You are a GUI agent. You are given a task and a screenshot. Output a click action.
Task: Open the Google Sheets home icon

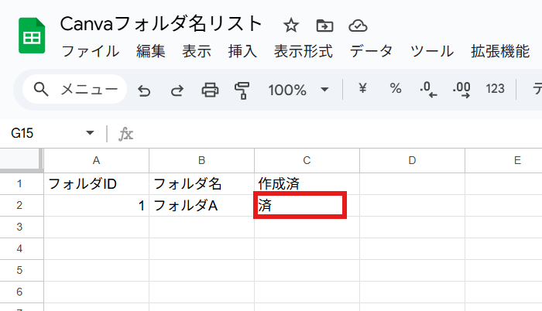[32, 36]
